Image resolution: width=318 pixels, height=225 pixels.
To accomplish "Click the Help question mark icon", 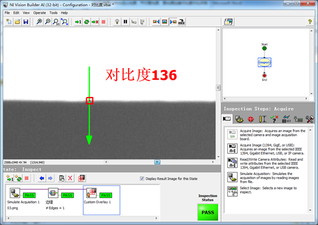I will [x=310, y=22].
